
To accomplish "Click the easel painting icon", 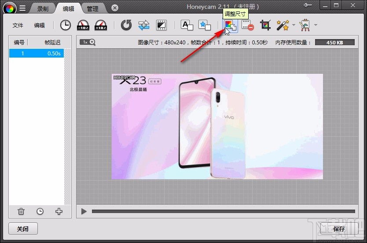I will coord(305,25).
